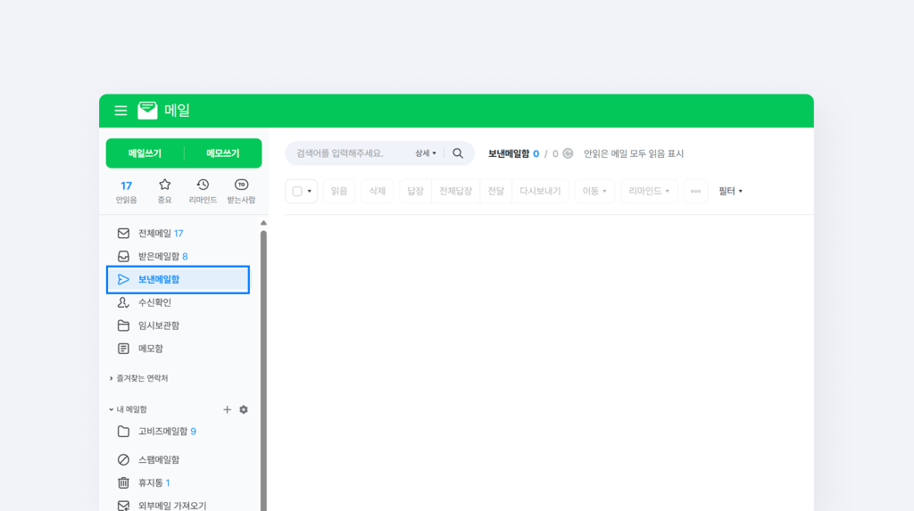914x511 pixels.
Task: Open dropdown arrow beside select-all checkbox
Action: (x=310, y=191)
